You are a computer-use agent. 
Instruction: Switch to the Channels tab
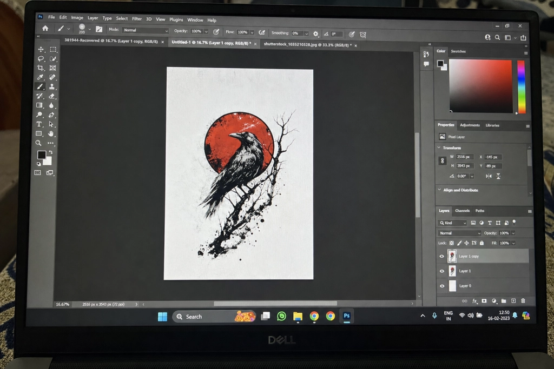(x=462, y=211)
